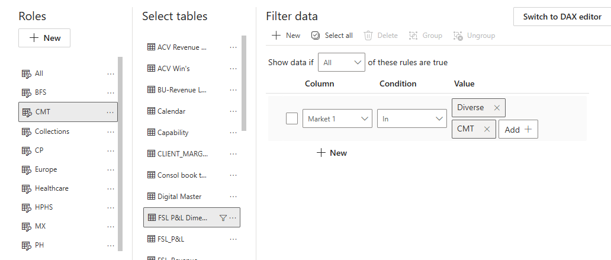Viewport: 611px width, 260px height.
Task: Click Select all in filter toolbar
Action: pos(332,36)
